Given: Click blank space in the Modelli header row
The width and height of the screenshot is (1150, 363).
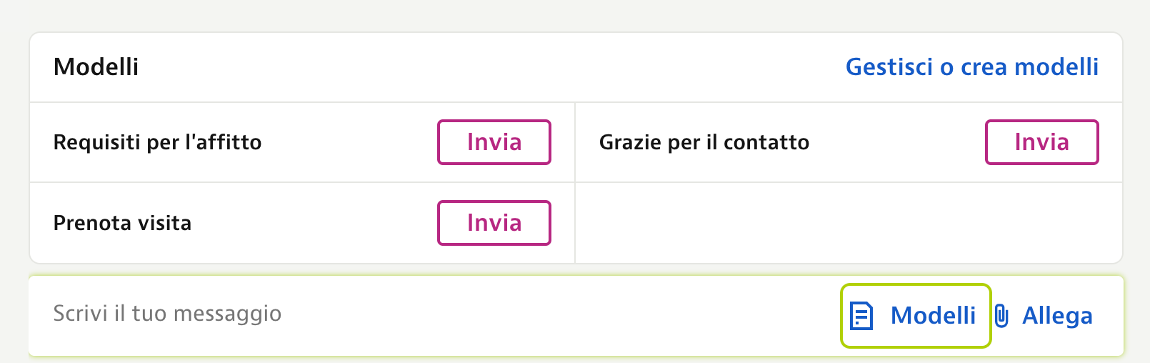Looking at the screenshot, I should point(493,67).
